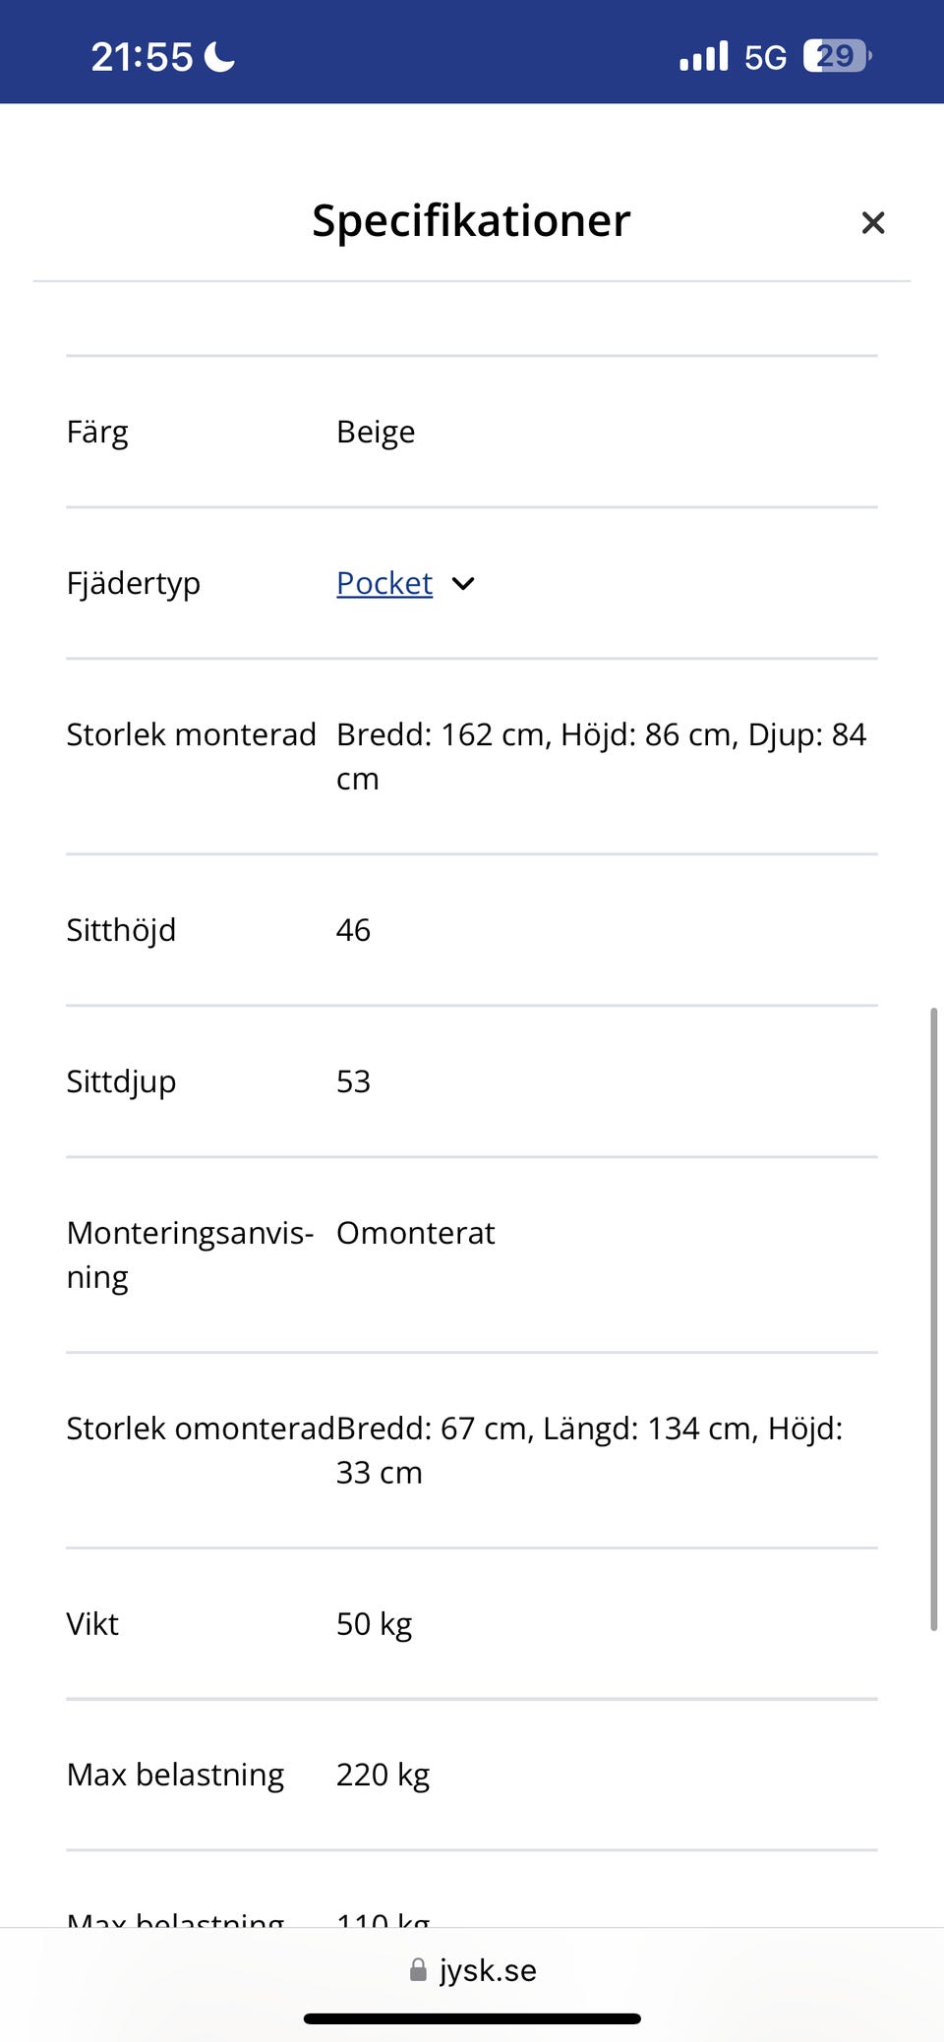Tap the battery indicator icon

point(837,56)
